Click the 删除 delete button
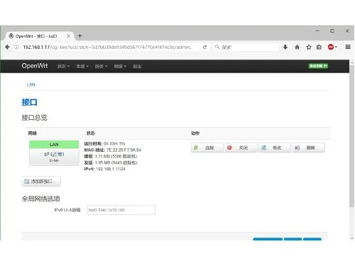The height and width of the screenshot is (266, 355). click(x=308, y=148)
